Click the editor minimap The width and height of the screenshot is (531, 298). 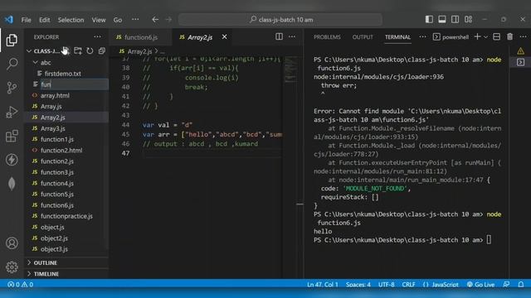click(x=290, y=70)
